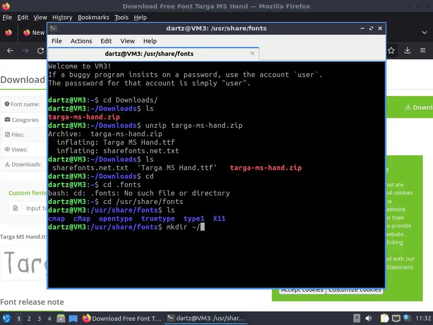The image size is (433, 325).
Task: Switch to workspace 1
Action: click(x=19, y=319)
